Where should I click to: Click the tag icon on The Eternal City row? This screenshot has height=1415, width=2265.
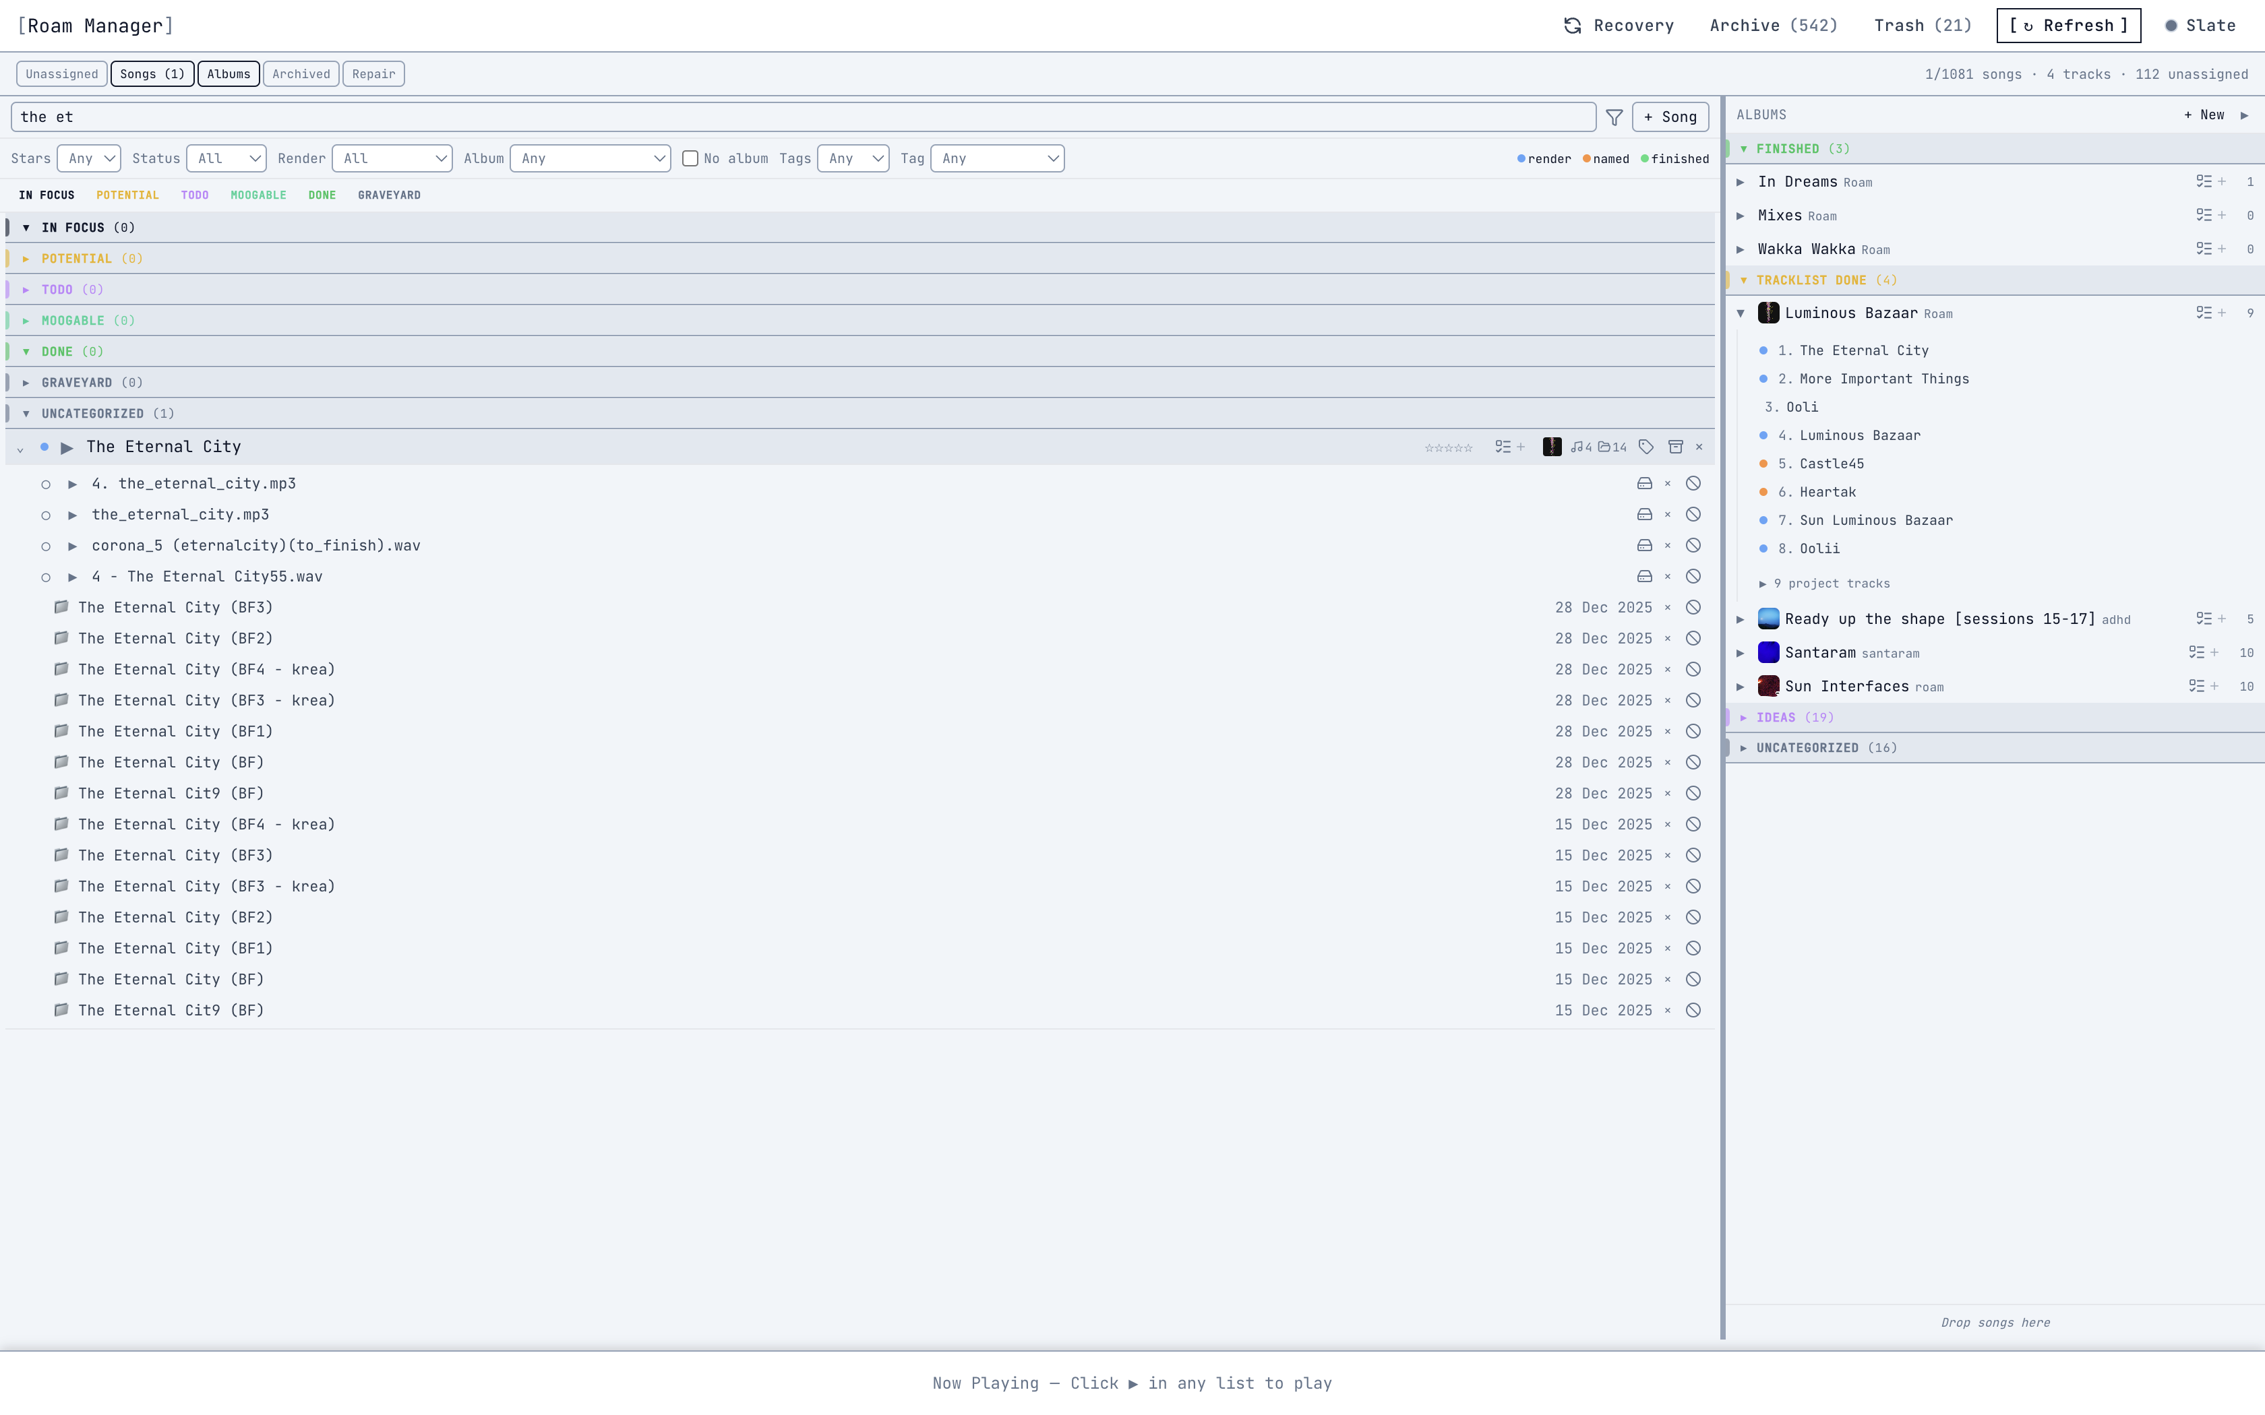1648,446
